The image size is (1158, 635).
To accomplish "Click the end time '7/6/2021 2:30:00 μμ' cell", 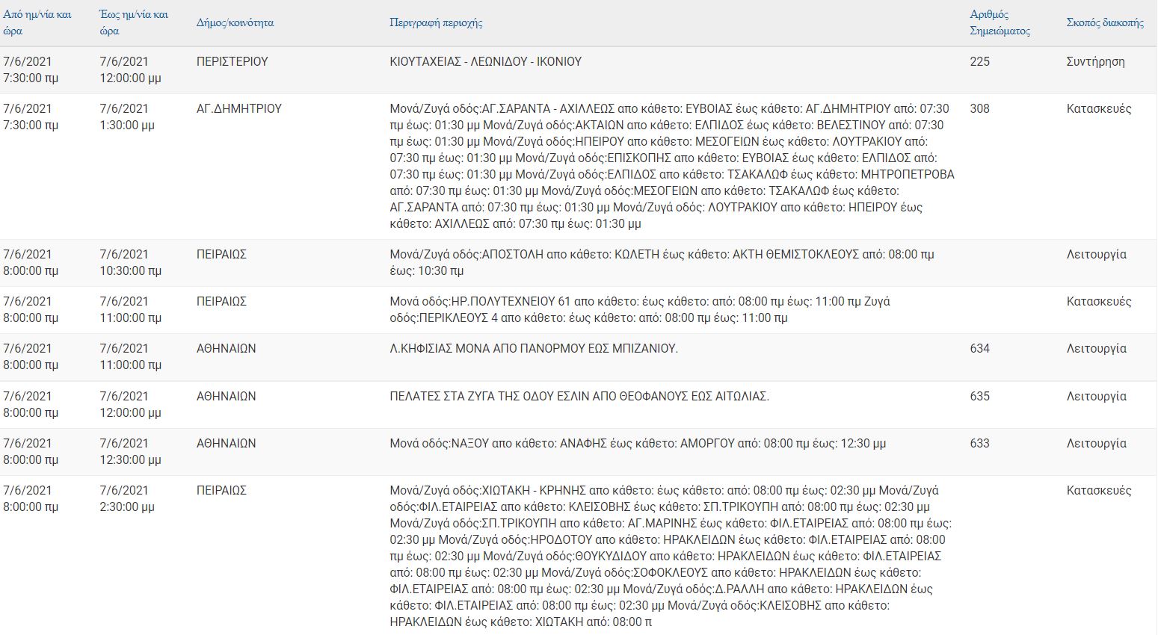I will coord(127,498).
